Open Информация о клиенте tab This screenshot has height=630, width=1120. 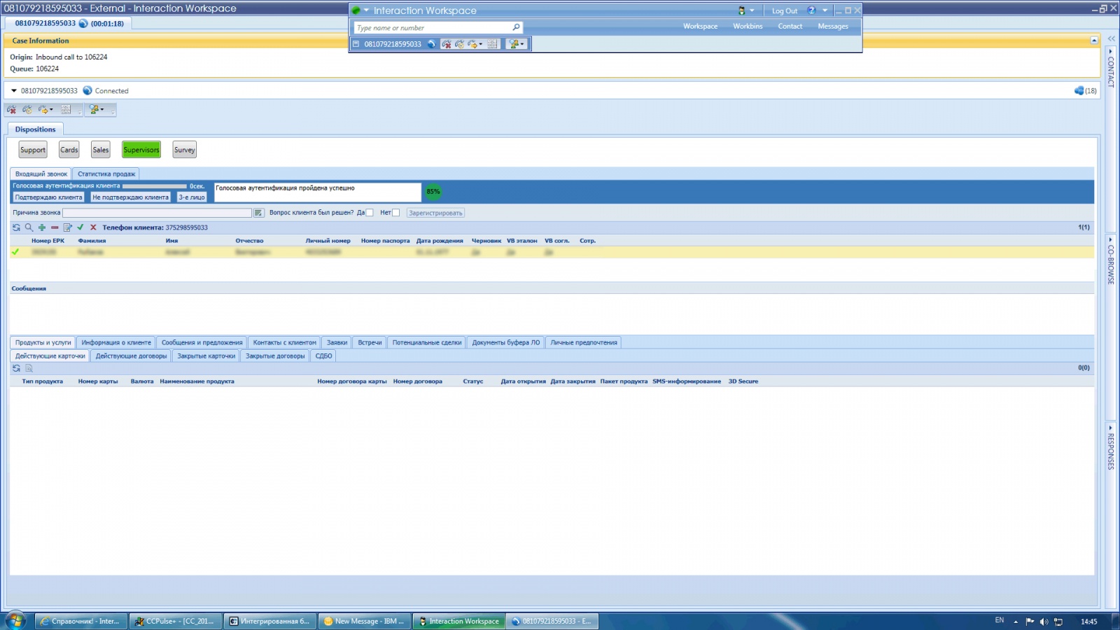(x=116, y=342)
